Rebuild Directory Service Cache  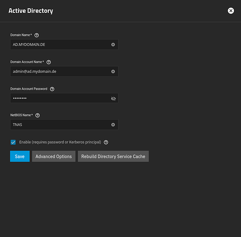[x=113, y=156]
